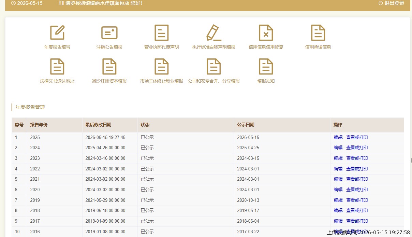Click the 博罗县湖镇镇响水佳琪面包店 greeting text
The image size is (412, 237).
tap(104, 3)
